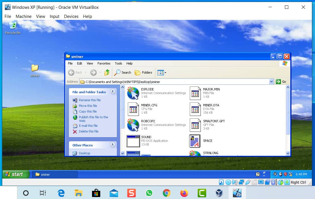Click the sminer taskbar button
315x199 pixels.
click(55, 175)
